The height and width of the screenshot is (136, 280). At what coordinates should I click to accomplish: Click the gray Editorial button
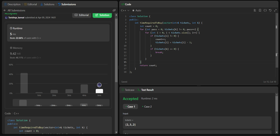[81, 15]
